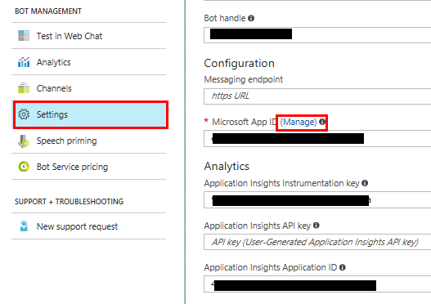Click the Test in Web Chat icon
Screen dimensions: 431x304
pos(24,36)
